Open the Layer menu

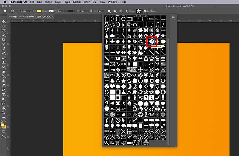[x=58, y=2]
